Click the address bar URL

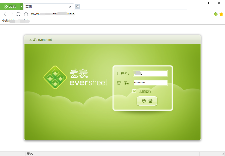[53, 14]
